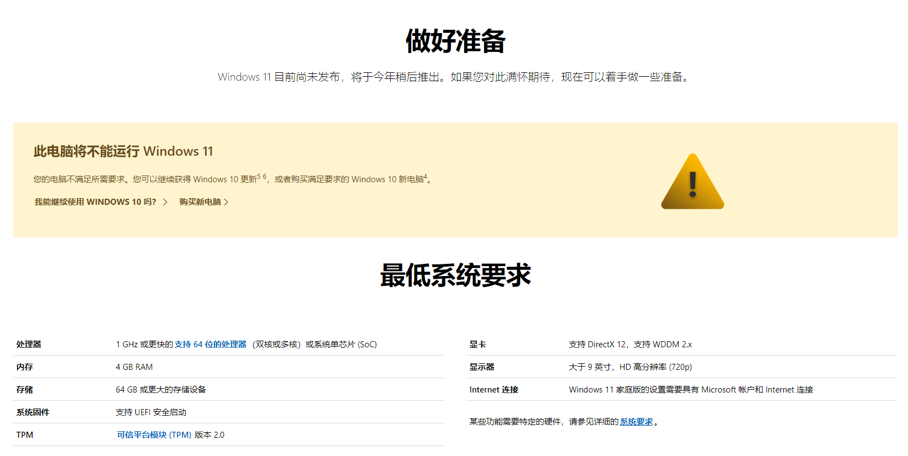Click the '显示器' row label
This screenshot has width=908, height=456.
[x=482, y=367]
